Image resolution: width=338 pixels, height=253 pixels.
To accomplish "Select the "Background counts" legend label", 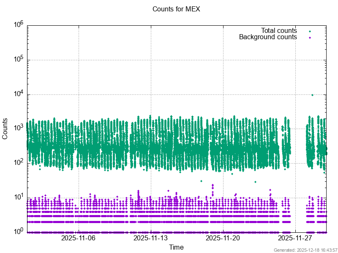I will (268, 37).
